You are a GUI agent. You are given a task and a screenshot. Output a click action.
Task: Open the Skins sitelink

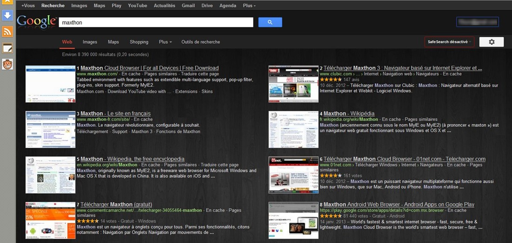coord(207,92)
